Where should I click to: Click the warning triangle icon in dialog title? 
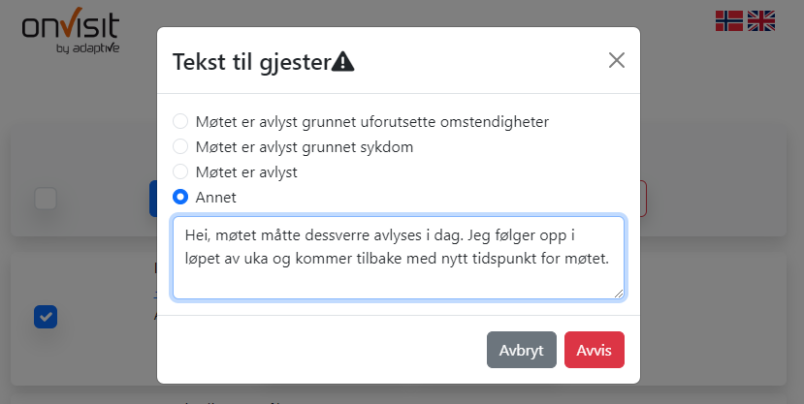tap(343, 62)
